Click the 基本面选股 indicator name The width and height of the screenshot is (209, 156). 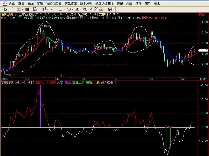click(26, 14)
